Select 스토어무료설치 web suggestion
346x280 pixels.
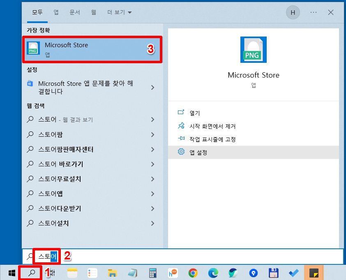pos(60,179)
